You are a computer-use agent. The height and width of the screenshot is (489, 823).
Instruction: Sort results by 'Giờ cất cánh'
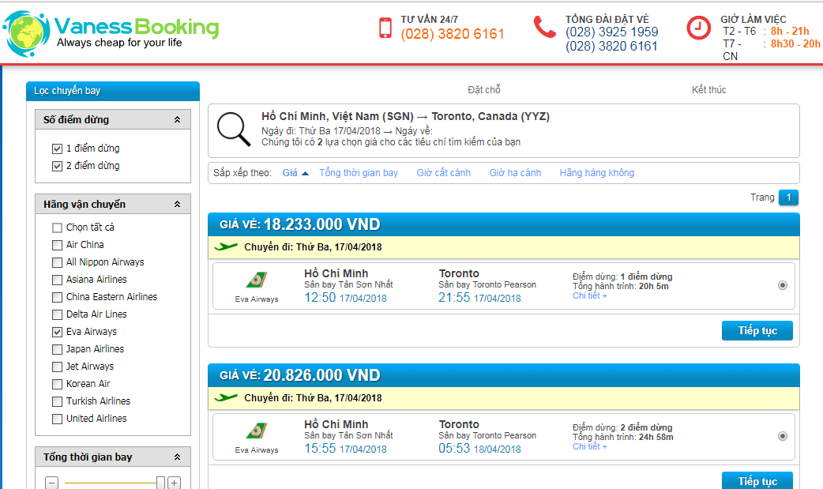click(443, 173)
